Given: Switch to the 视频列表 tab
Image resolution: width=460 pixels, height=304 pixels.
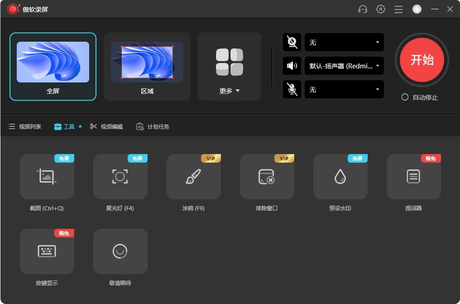Looking at the screenshot, I should click(26, 126).
